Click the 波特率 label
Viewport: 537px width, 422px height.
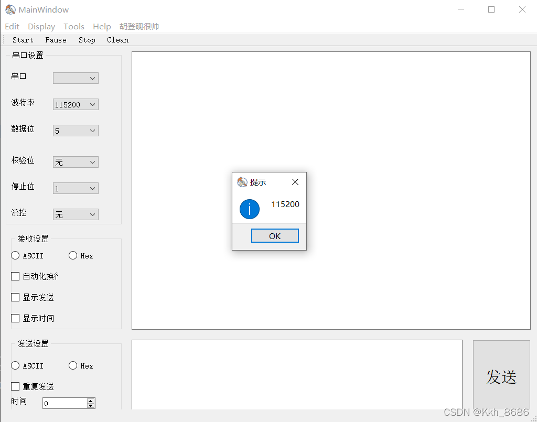pos(23,102)
